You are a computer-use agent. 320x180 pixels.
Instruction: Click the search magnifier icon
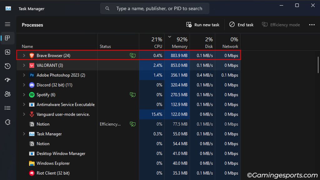click(107, 8)
